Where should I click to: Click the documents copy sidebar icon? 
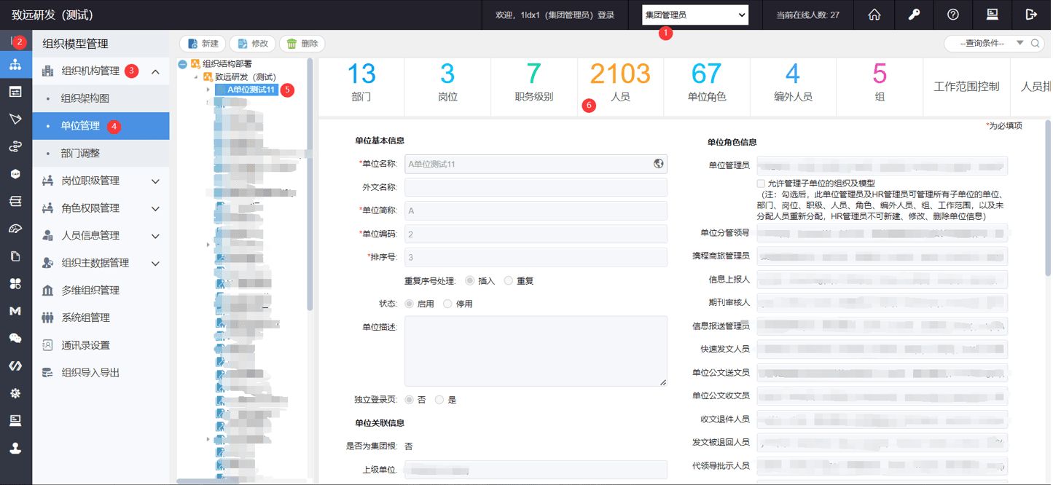[x=15, y=256]
